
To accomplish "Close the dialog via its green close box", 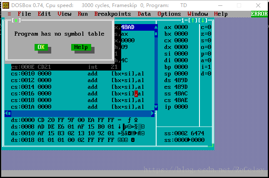I will tap(16, 20).
